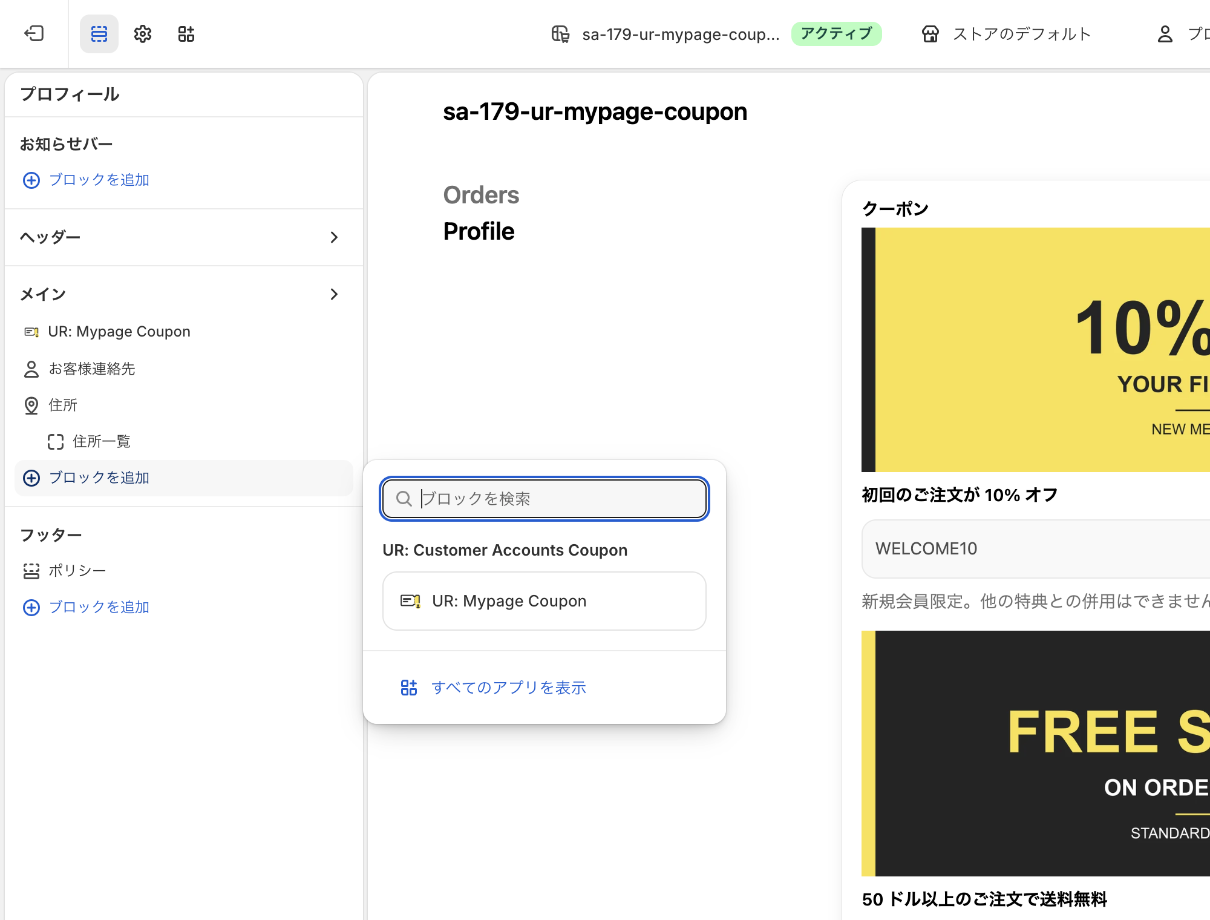Click the ブロックを検索 search field

point(544,499)
